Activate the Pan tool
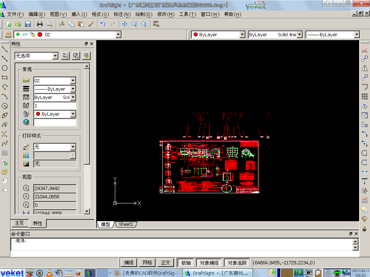Screen dimensions: 370x277 125,24
